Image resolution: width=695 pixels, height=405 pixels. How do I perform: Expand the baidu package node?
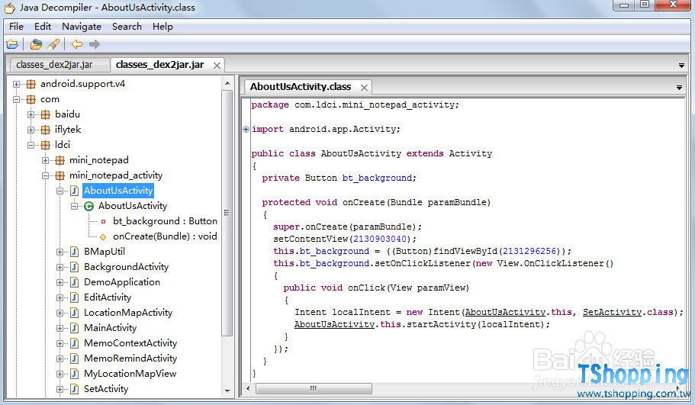pyautogui.click(x=31, y=114)
